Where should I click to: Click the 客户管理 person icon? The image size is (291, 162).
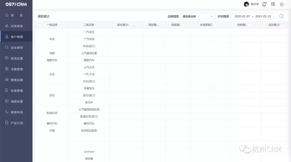click(x=7, y=37)
